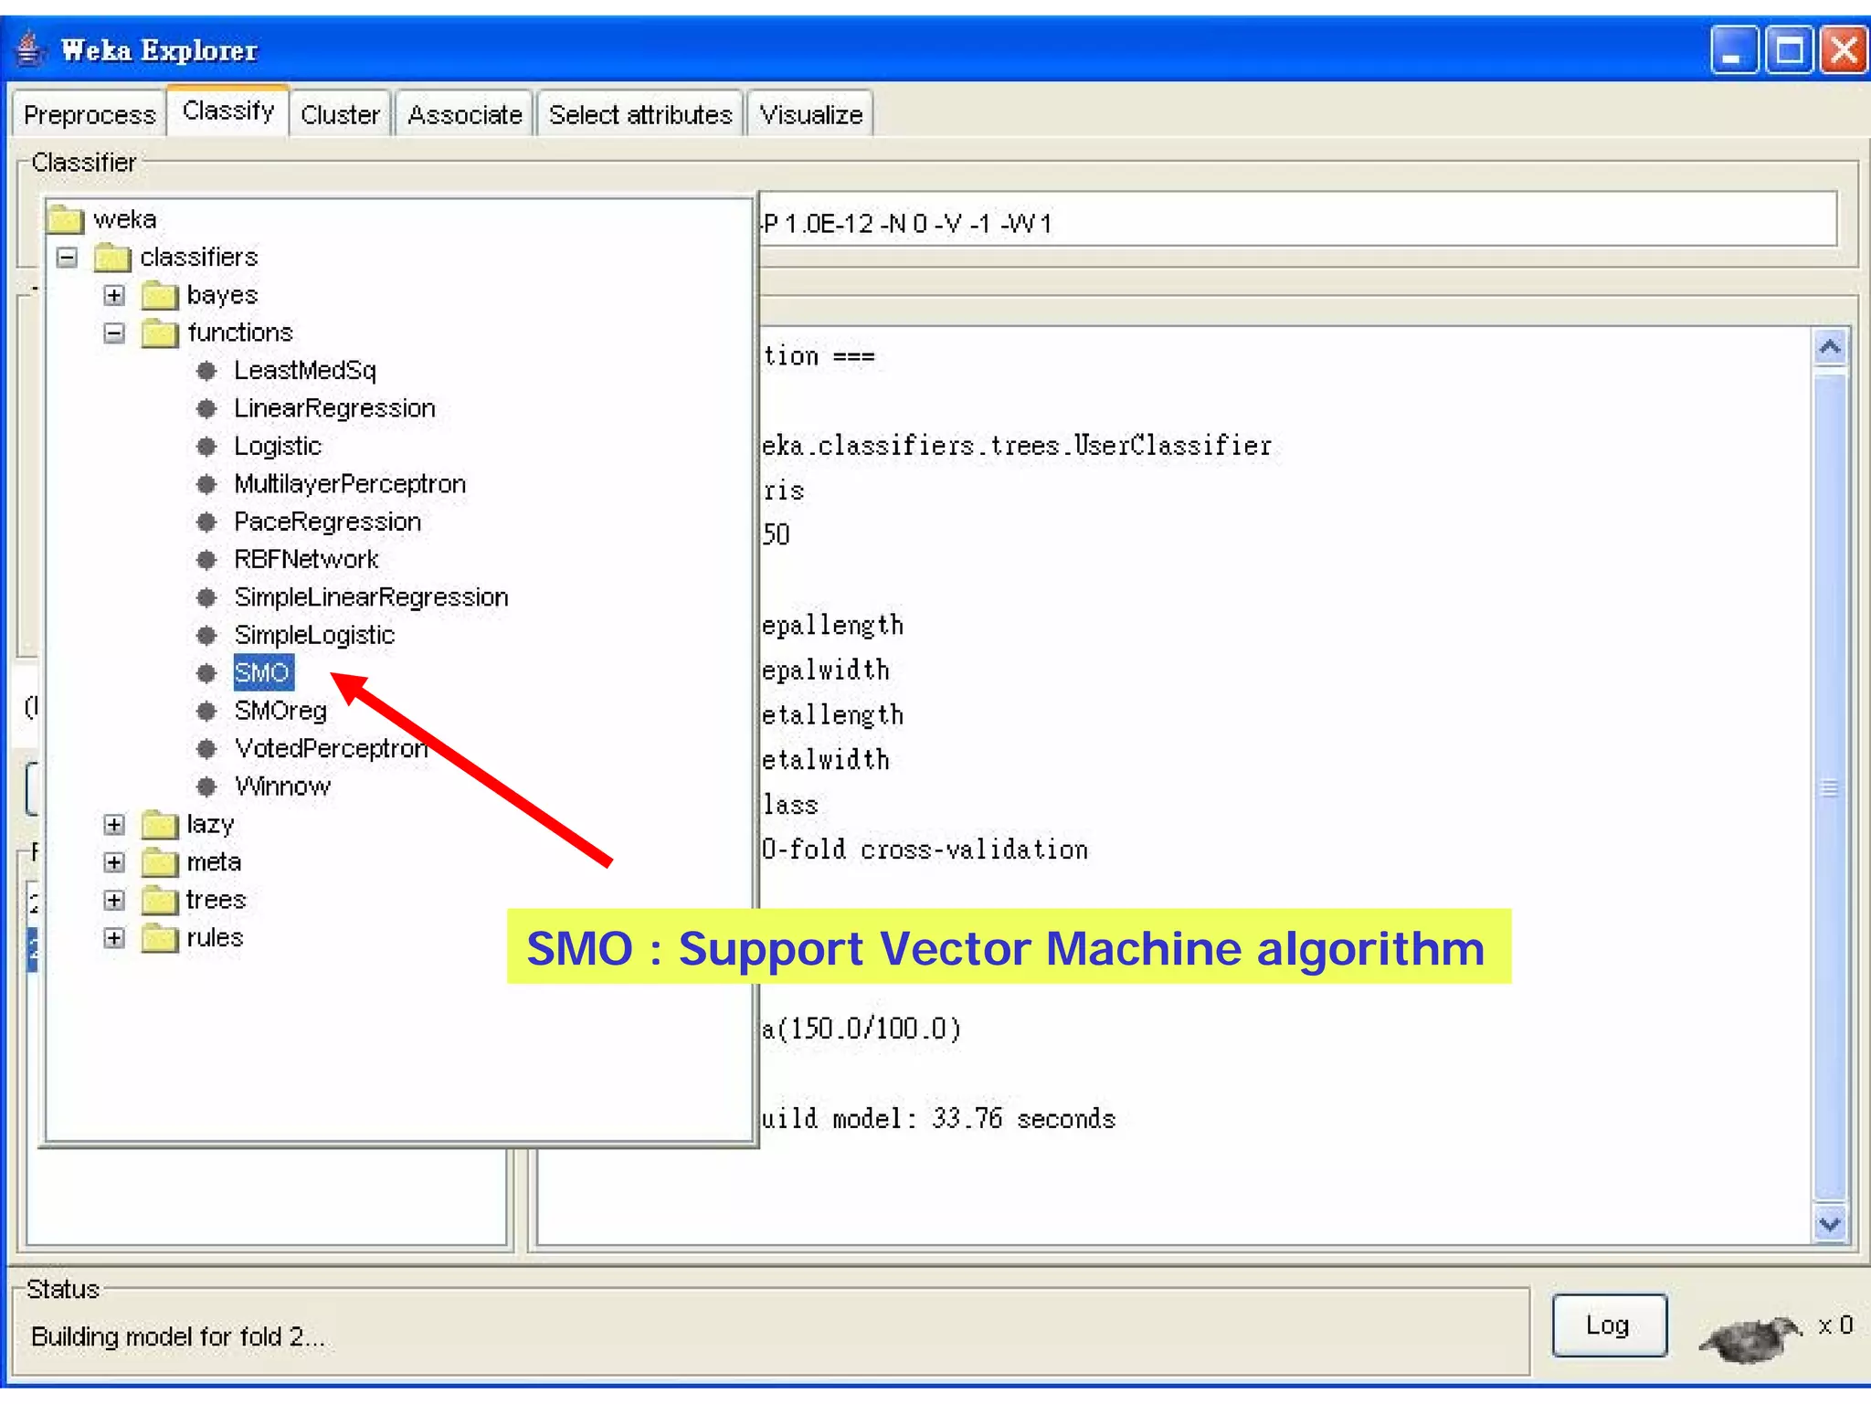The width and height of the screenshot is (1871, 1404).
Task: Expand the meta folder node
Action: coord(113,862)
